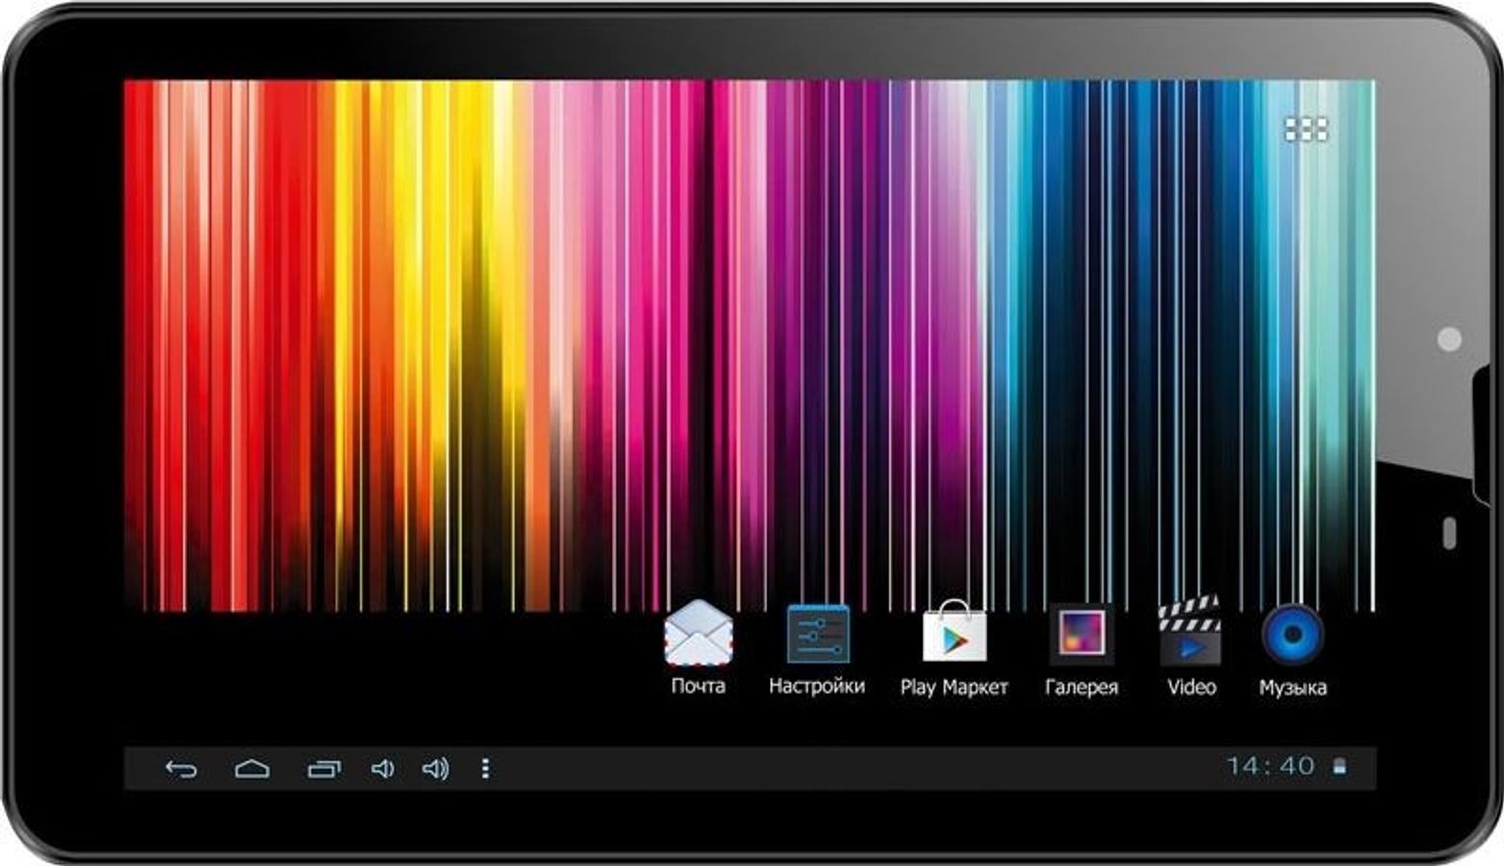Open the Музыка blue speaker icon
The height and width of the screenshot is (866, 1504).
[1292, 634]
